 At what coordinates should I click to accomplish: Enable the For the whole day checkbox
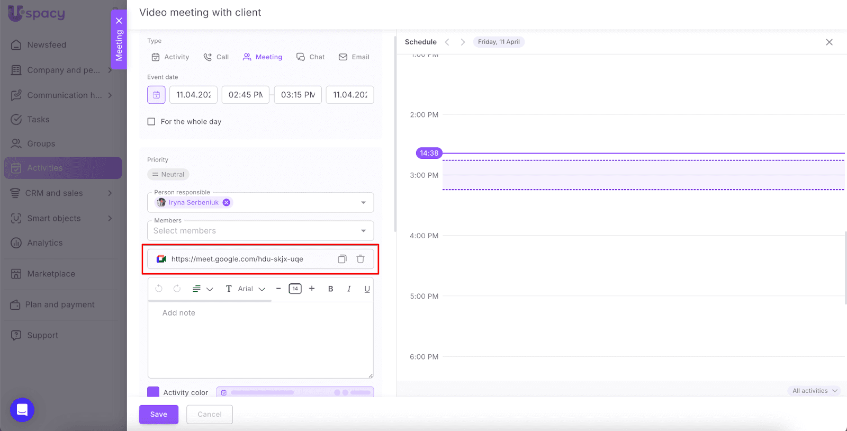[x=151, y=122]
